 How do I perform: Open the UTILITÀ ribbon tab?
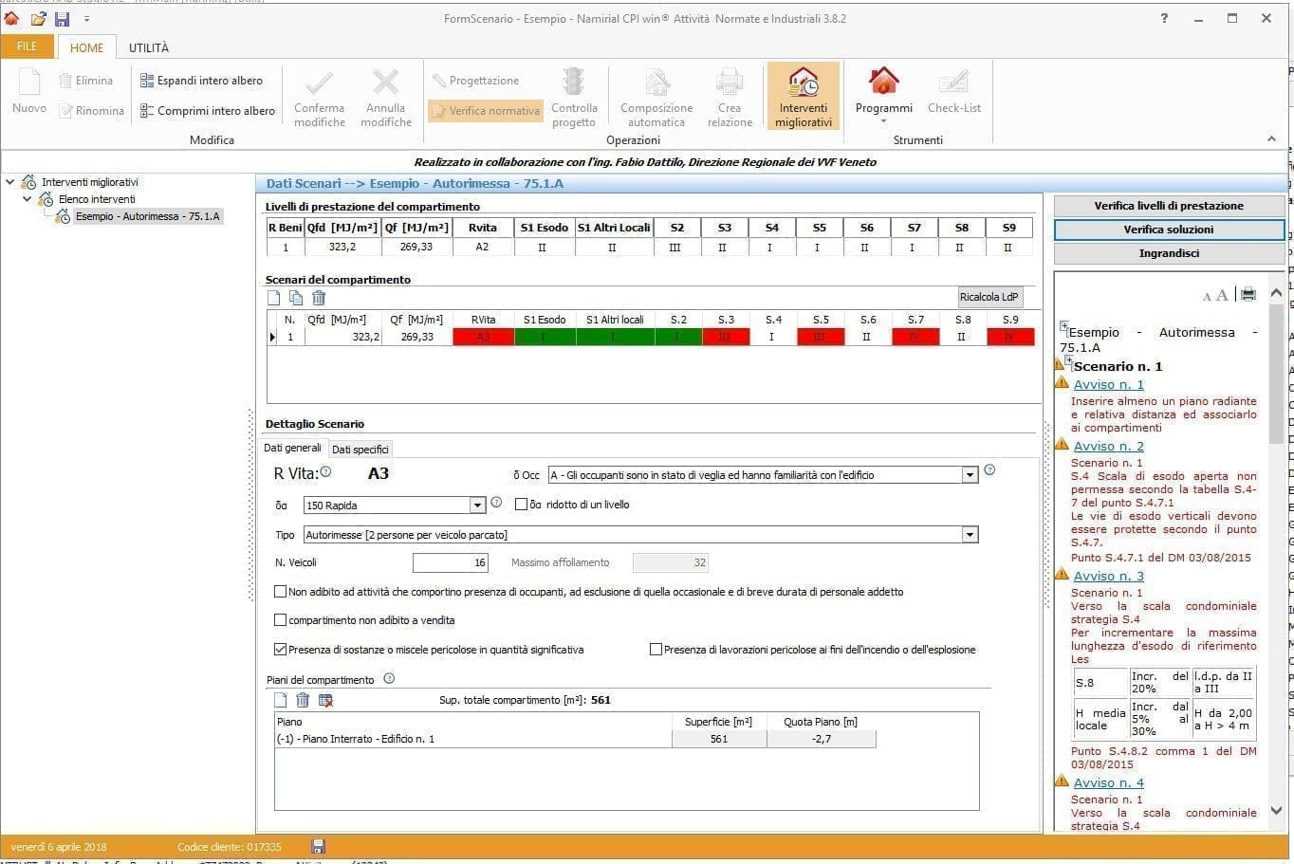click(x=149, y=47)
